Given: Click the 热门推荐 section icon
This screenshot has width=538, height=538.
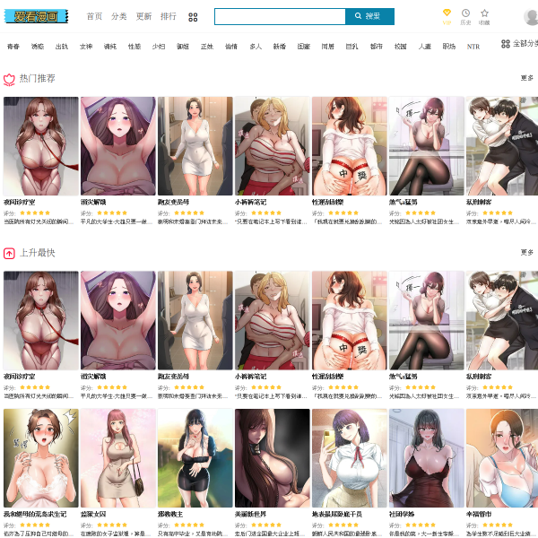Looking at the screenshot, I should tap(9, 79).
